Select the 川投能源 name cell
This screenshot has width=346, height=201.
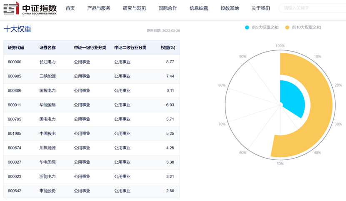tap(48, 148)
